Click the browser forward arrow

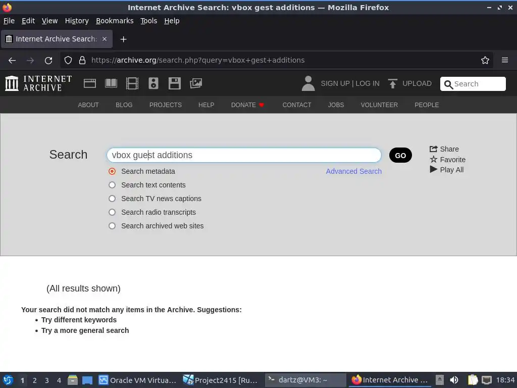point(30,61)
